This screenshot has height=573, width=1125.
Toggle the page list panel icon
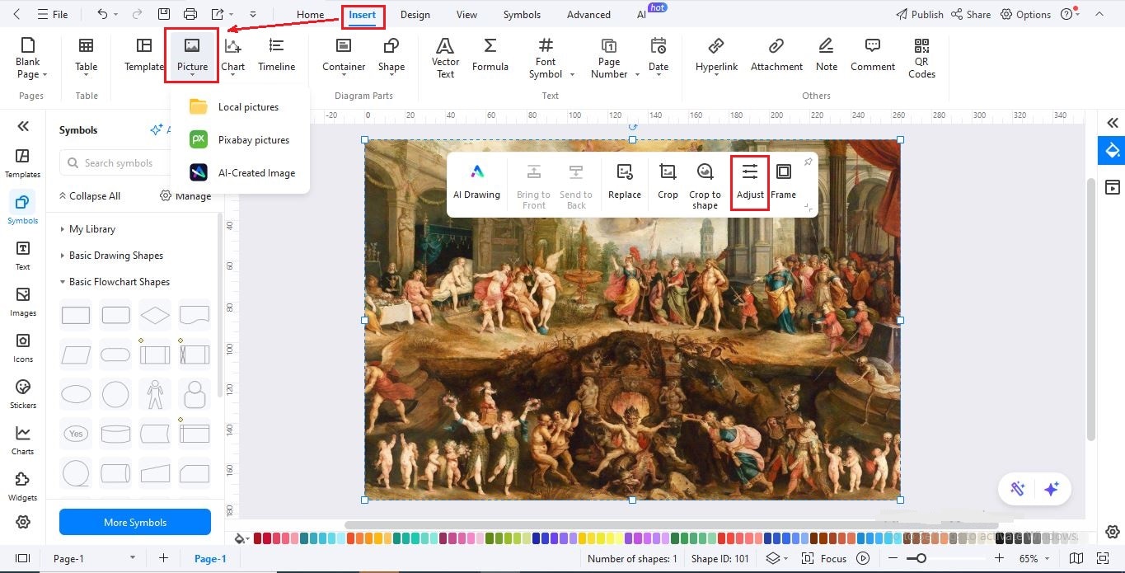click(22, 558)
